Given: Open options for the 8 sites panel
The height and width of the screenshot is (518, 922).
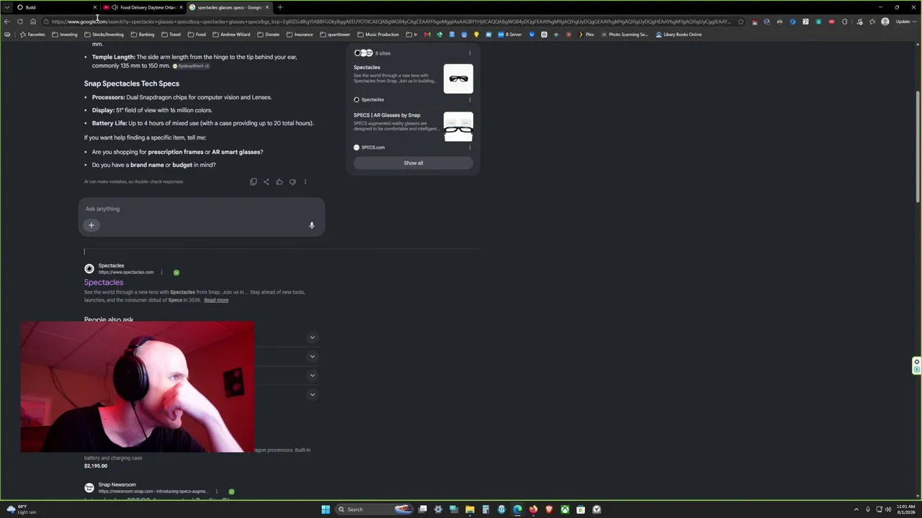Looking at the screenshot, I should [x=470, y=53].
